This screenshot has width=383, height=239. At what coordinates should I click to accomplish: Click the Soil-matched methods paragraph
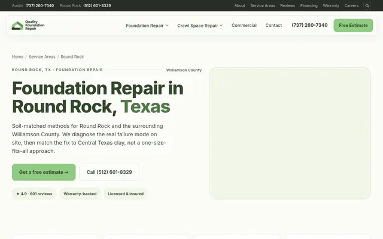tap(89, 139)
